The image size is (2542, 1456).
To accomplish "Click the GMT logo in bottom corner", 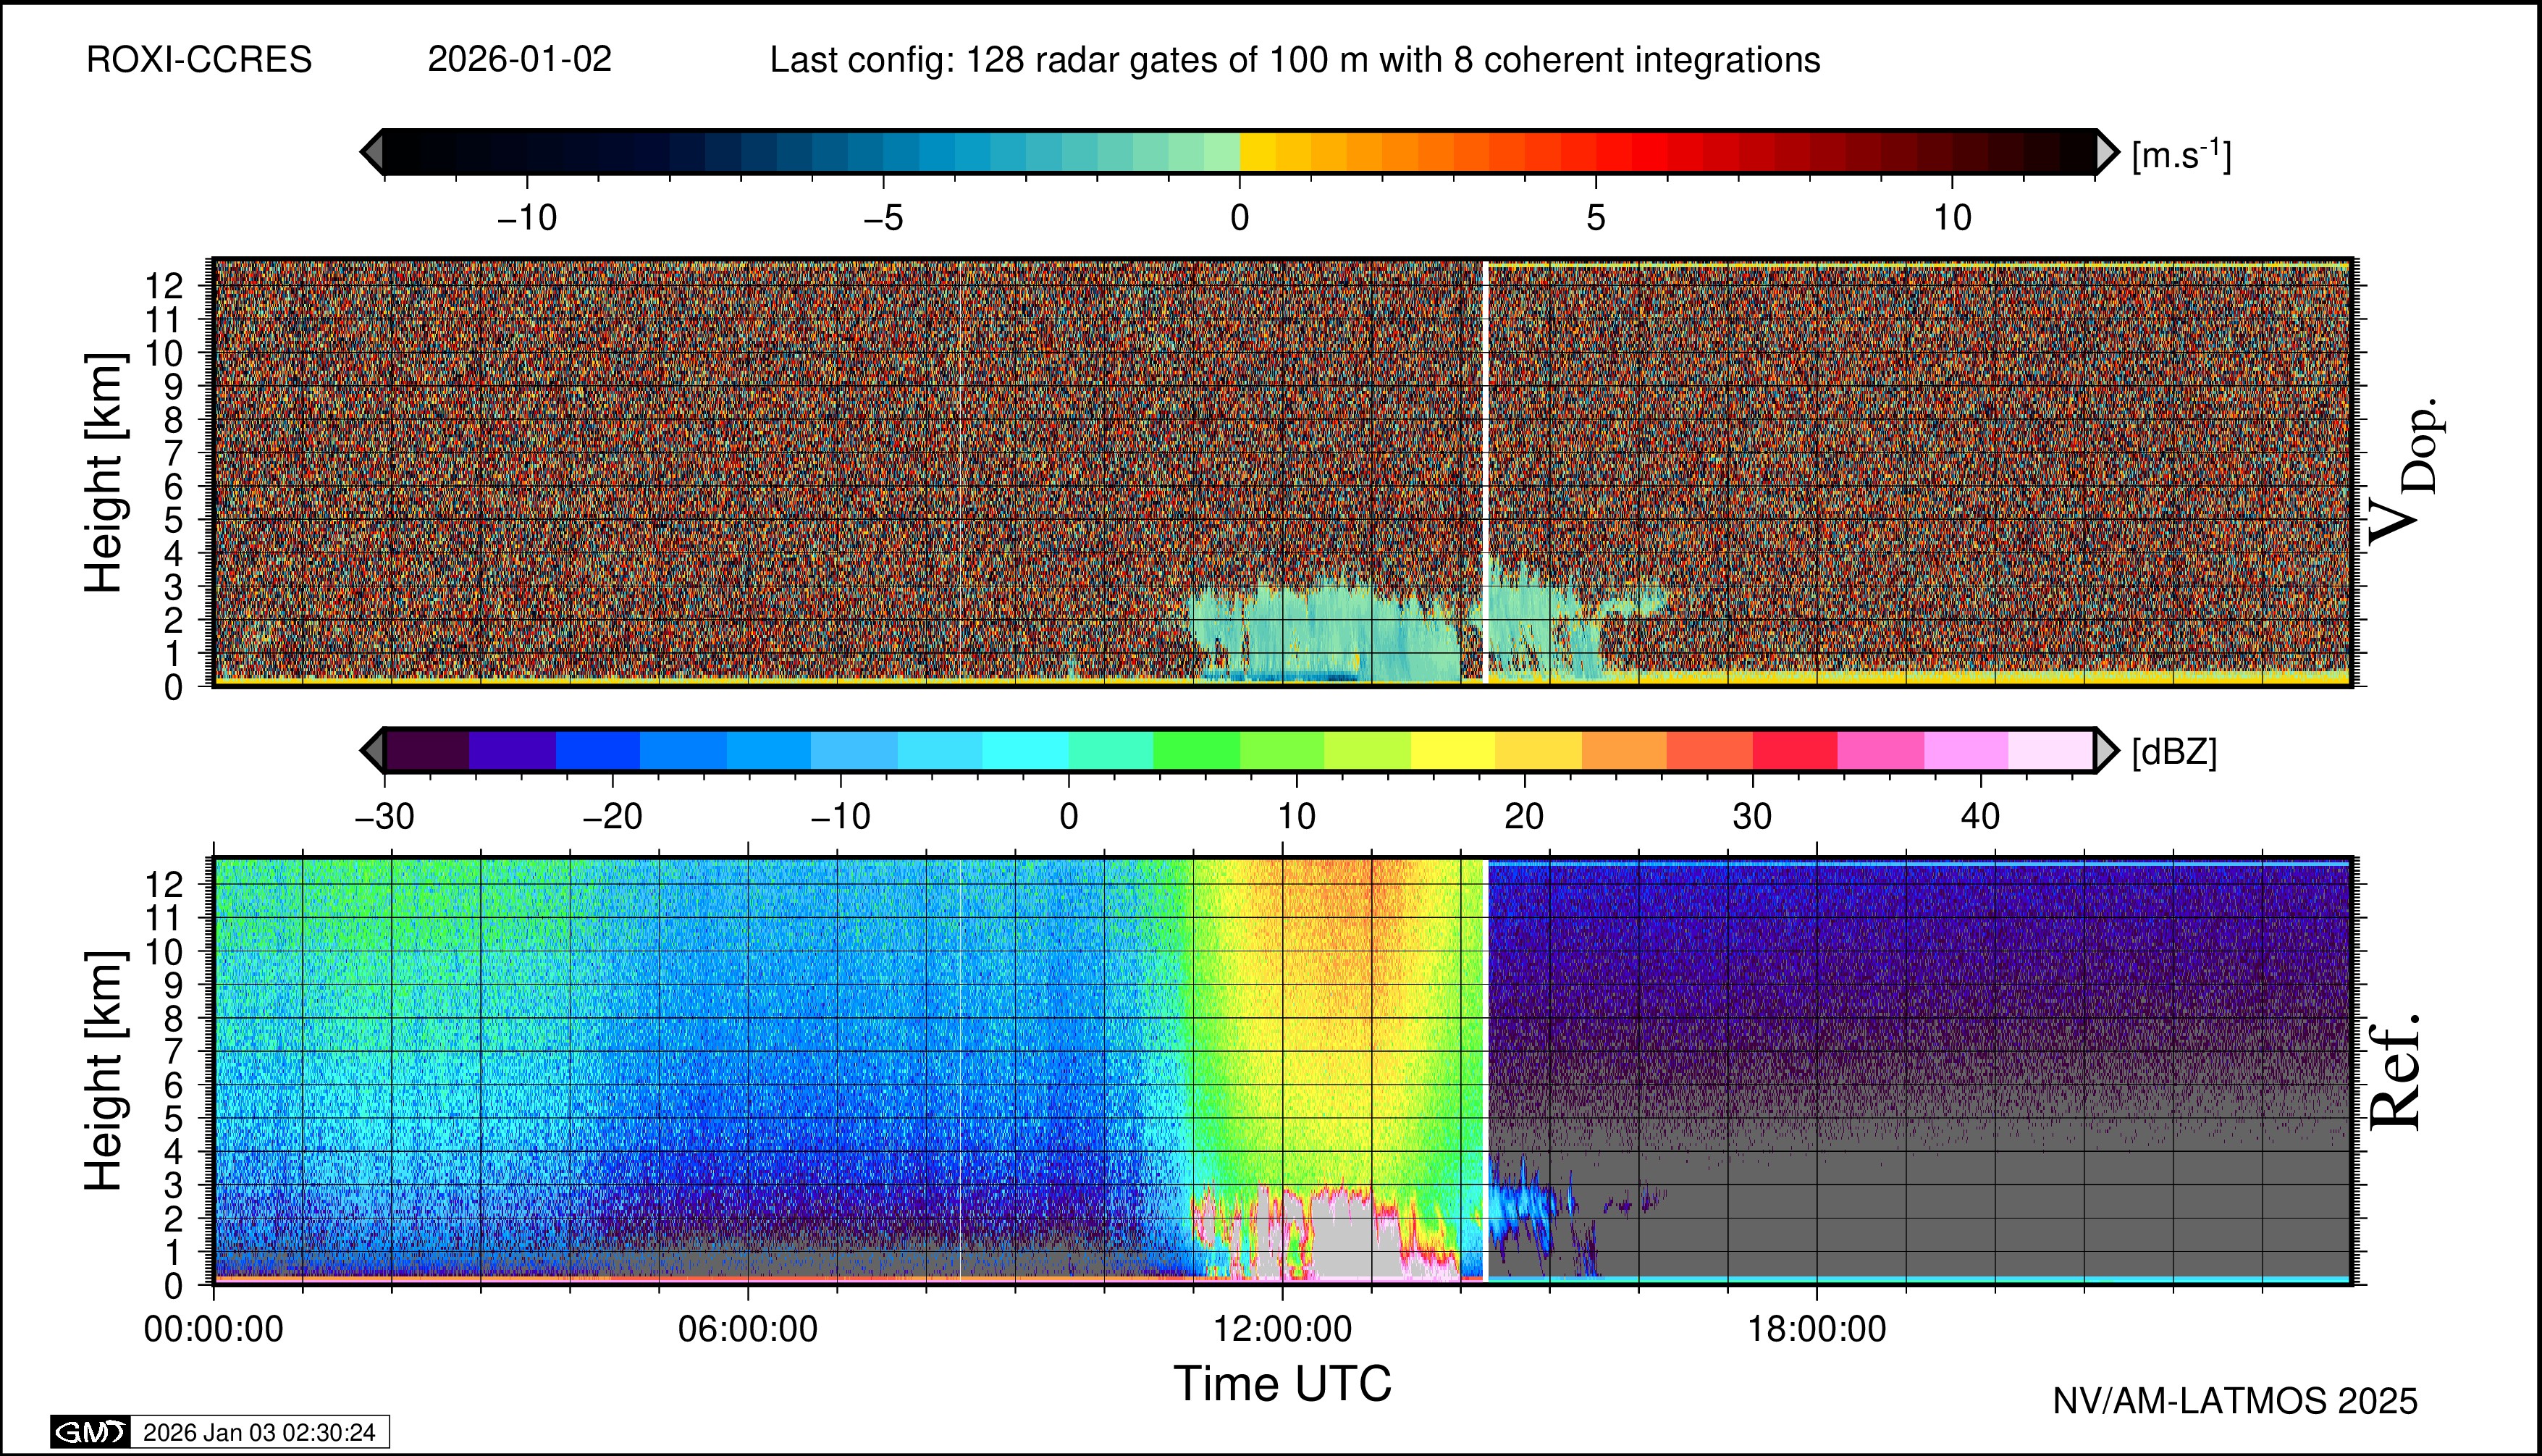I will click(90, 1432).
